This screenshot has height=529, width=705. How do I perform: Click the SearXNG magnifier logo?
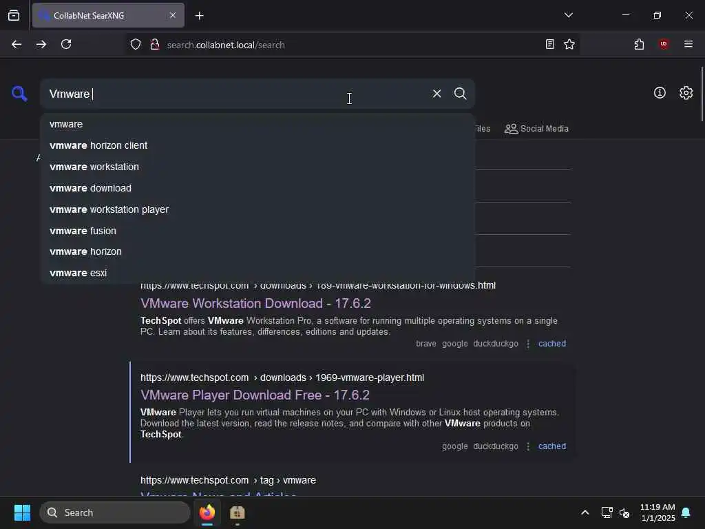click(19, 94)
